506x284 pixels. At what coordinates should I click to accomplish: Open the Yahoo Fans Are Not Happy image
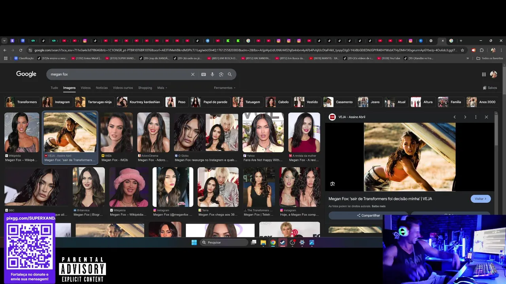pyautogui.click(x=263, y=133)
